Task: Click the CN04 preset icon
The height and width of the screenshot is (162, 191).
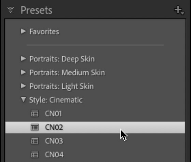Action: click(35, 154)
